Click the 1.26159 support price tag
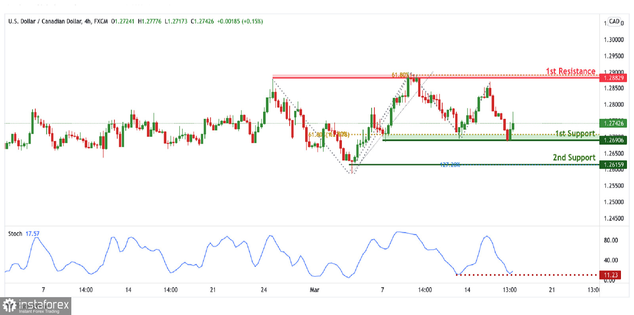This screenshot has width=634, height=315. point(613,164)
